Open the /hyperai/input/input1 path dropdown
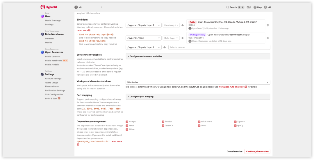This screenshot has height=160, width=314. [x=144, y=47]
